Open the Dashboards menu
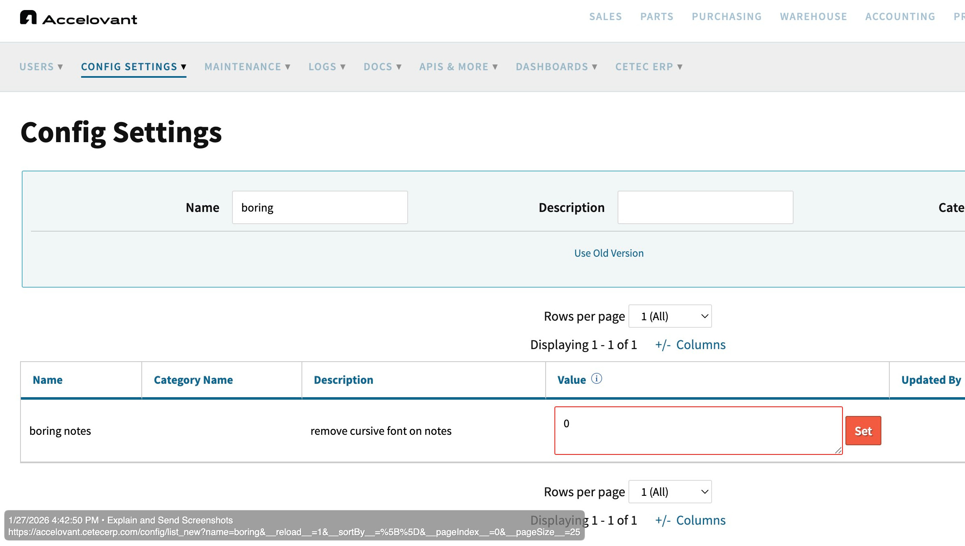The height and width of the screenshot is (546, 965). point(556,67)
